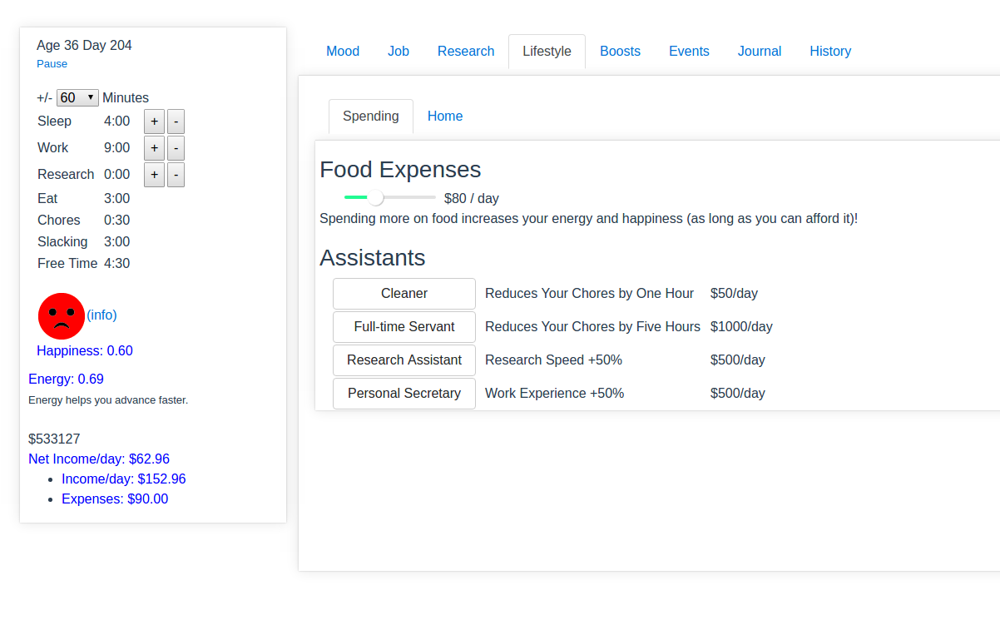View the Journal tab
The width and height of the screenshot is (1000, 630).
[x=760, y=52]
